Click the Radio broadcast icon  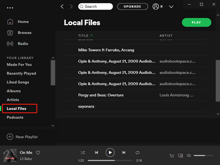tap(10, 44)
